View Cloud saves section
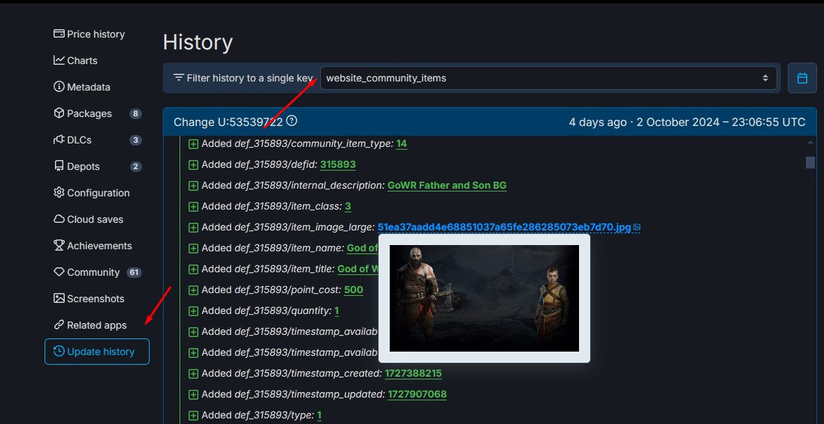The image size is (824, 424). pyautogui.click(x=88, y=219)
